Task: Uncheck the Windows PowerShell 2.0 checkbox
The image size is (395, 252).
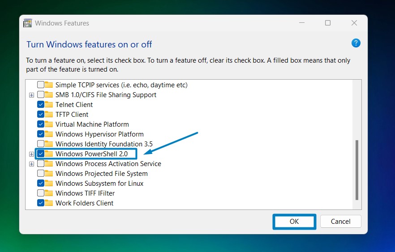Action: [x=41, y=154]
